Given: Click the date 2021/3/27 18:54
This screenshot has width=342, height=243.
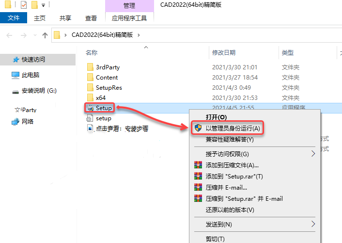Looking at the screenshot, I should (235, 78).
